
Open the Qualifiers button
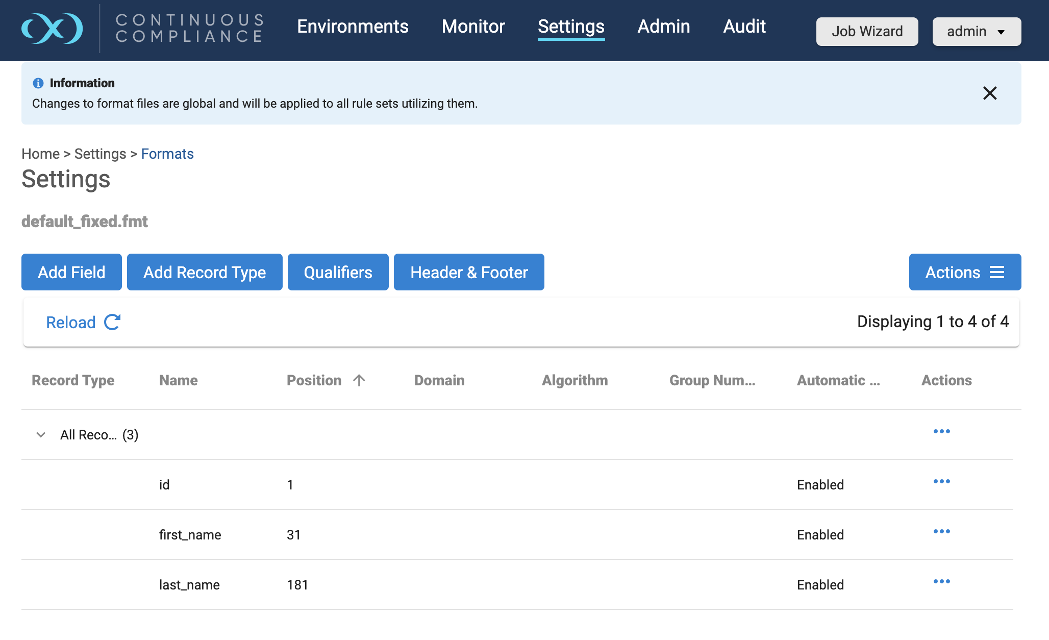point(338,272)
